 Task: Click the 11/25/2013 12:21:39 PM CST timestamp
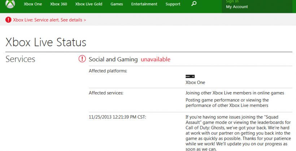(x=117, y=117)
